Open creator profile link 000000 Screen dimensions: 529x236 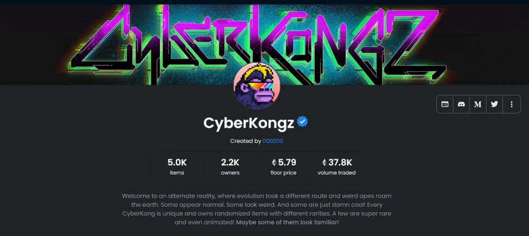273,141
